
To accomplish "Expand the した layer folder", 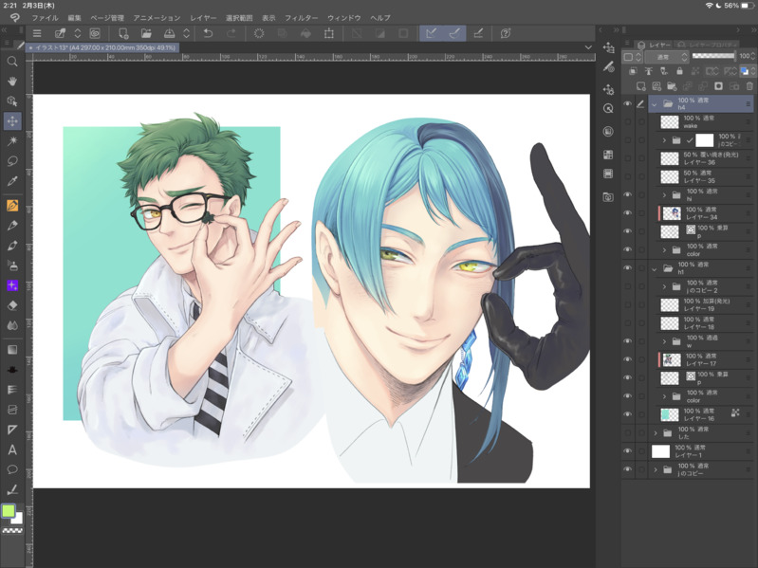I will 656,433.
